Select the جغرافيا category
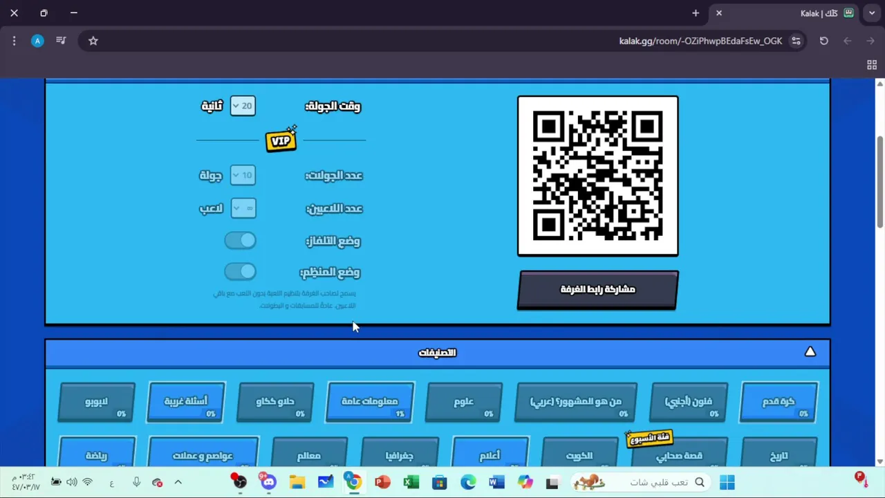 click(x=400, y=453)
